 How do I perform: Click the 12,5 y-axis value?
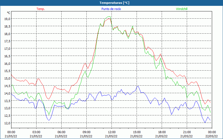point(7,116)
